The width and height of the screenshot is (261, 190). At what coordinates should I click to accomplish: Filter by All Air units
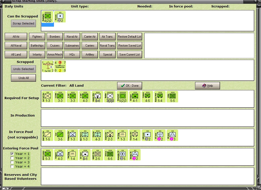tap(16, 37)
